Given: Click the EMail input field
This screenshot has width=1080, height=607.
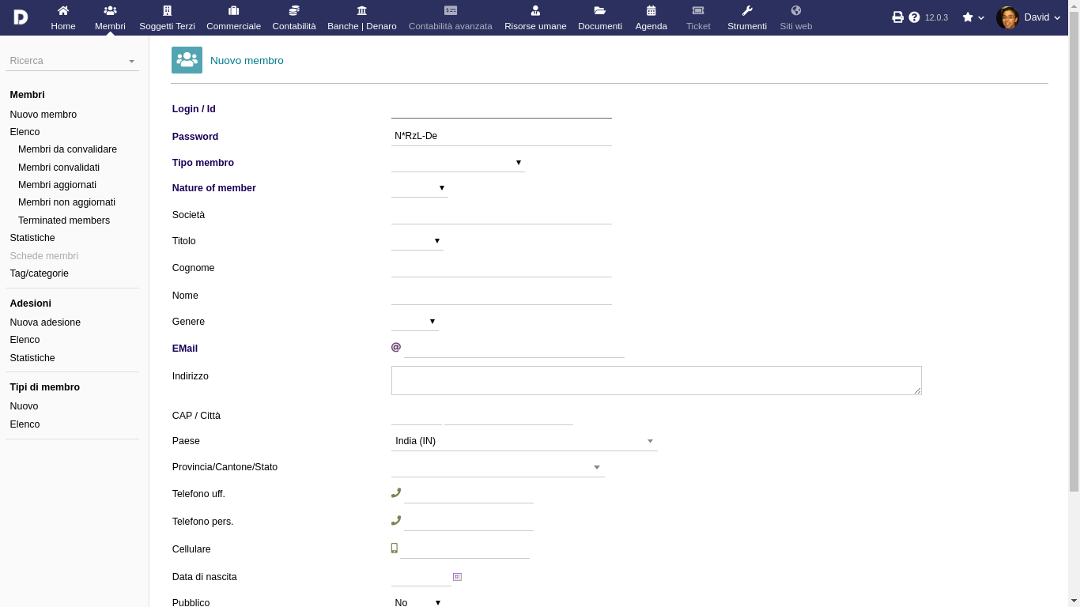Looking at the screenshot, I should coord(514,348).
